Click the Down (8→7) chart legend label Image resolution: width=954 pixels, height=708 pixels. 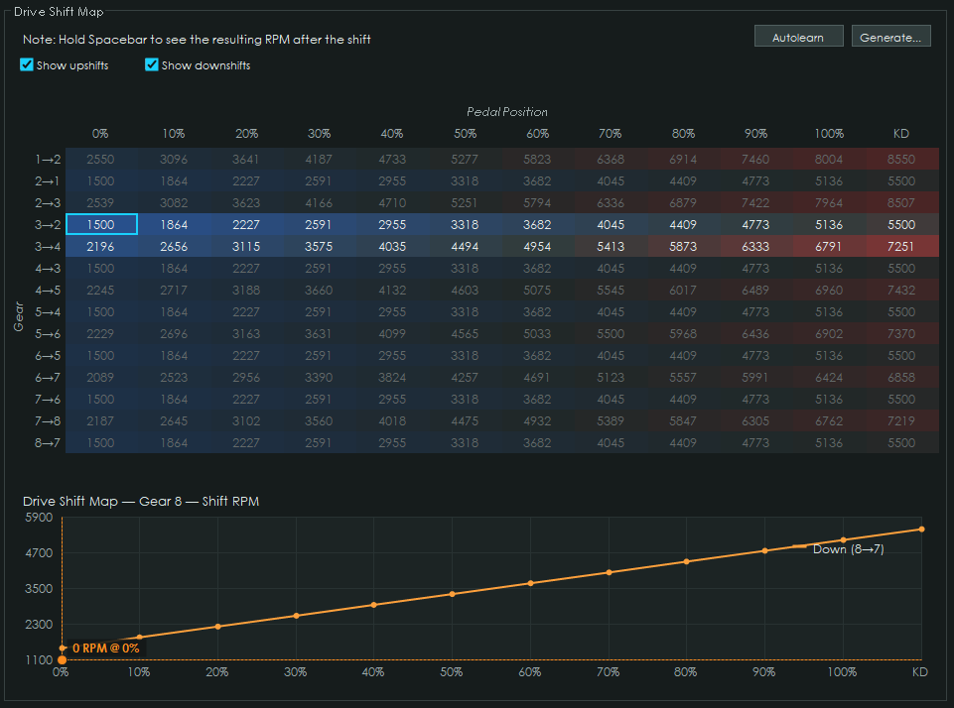848,549
